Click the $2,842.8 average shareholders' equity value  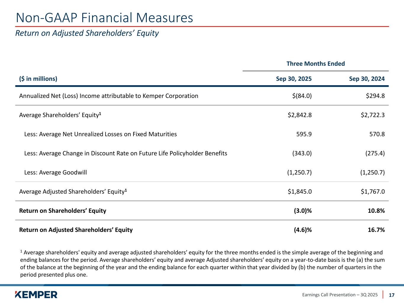(x=300, y=115)
